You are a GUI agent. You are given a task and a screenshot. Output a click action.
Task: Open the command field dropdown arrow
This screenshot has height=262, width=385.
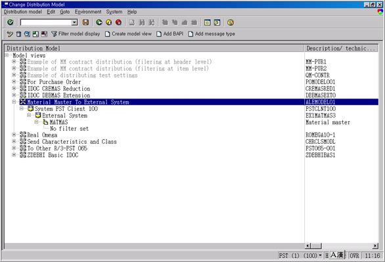click(74, 22)
